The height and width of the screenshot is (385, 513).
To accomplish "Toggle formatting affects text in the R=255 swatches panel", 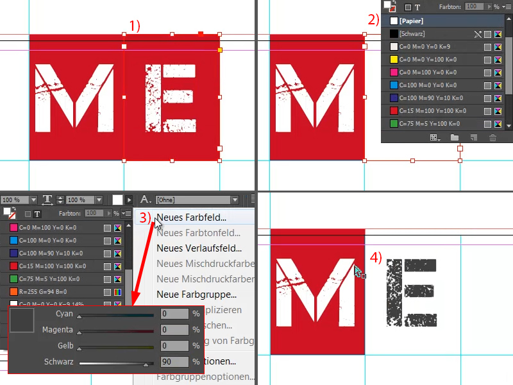I will click(x=37, y=214).
